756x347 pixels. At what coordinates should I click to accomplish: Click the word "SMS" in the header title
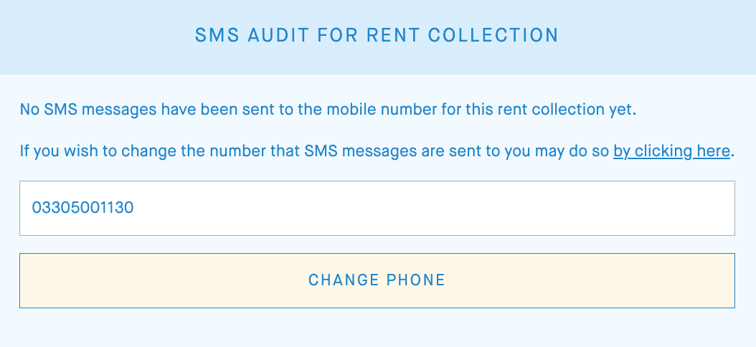tap(215, 35)
